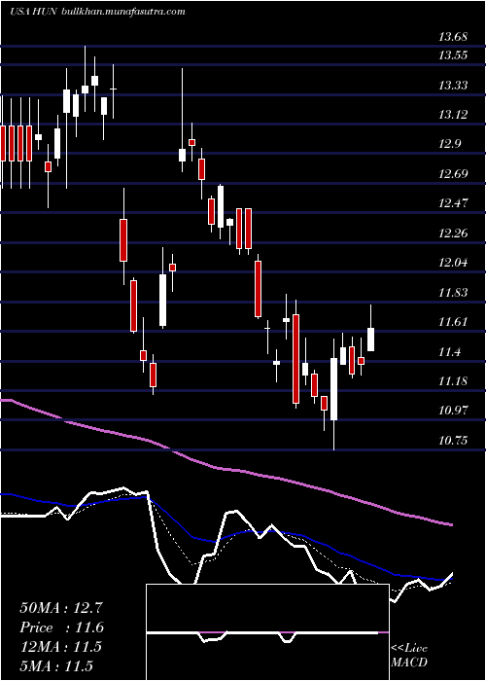Open the bullkhan.munafasutra.com watermark link
The width and height of the screenshot is (486, 681).
(x=122, y=12)
